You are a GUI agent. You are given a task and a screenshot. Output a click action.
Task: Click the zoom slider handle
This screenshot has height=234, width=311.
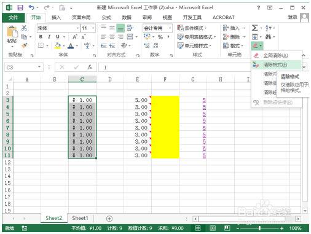tap(259, 228)
